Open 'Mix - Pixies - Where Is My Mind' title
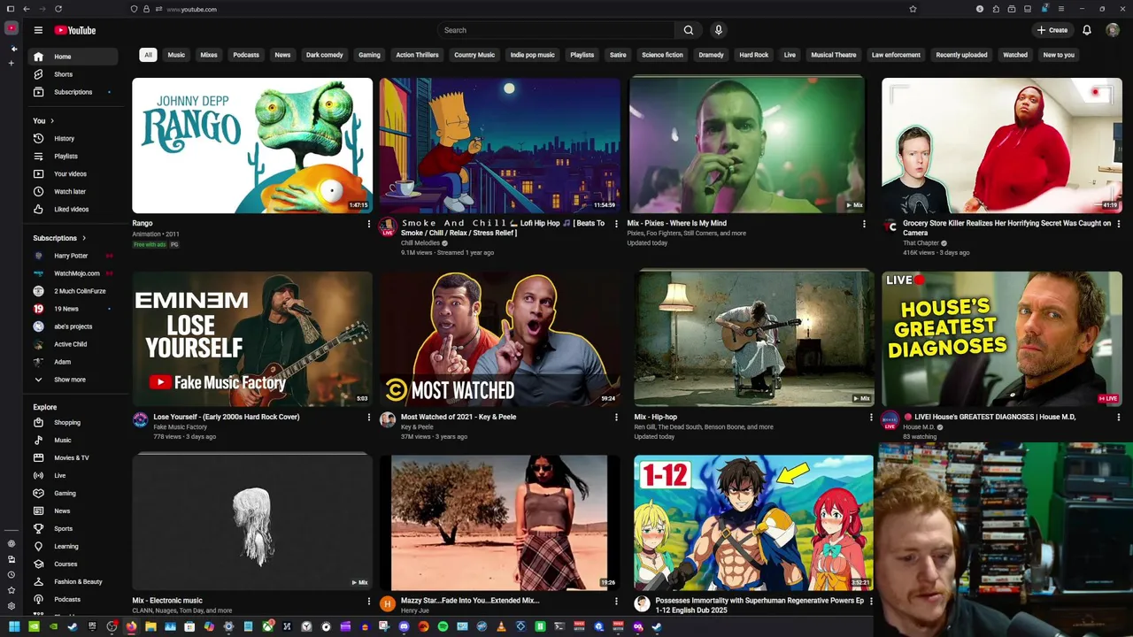The height and width of the screenshot is (637, 1133). point(677,224)
